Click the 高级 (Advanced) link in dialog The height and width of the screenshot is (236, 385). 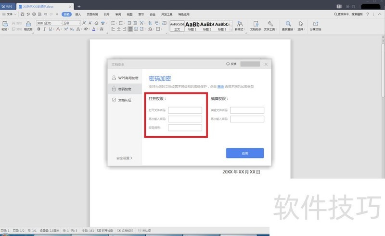pos(220,87)
